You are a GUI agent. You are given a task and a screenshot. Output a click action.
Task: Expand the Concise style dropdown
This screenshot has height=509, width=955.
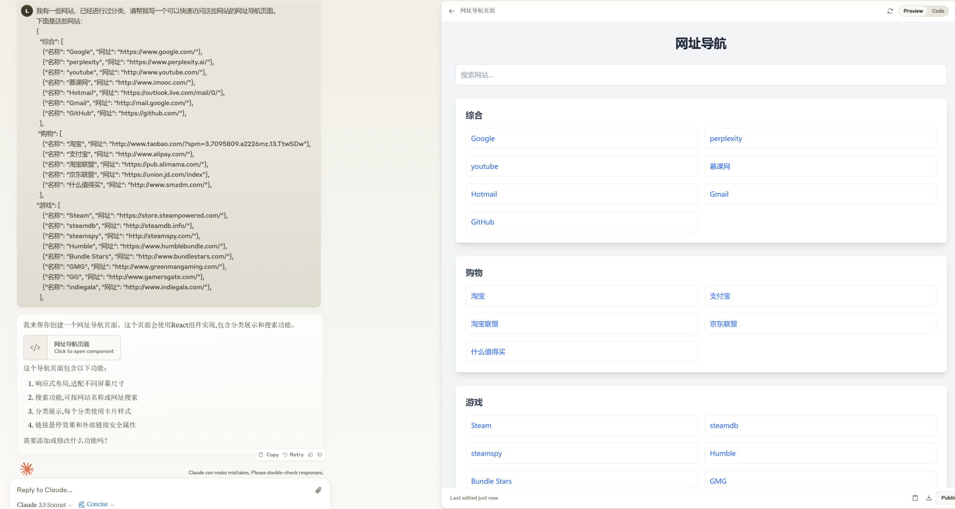pos(97,504)
